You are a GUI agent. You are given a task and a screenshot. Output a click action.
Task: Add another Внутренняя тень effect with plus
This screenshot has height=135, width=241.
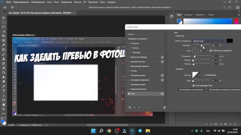tap(162, 61)
